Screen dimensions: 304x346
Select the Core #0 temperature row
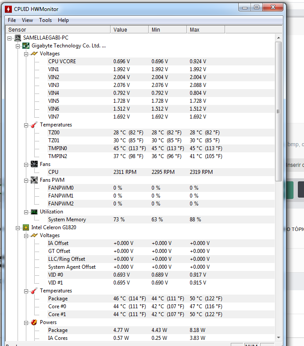[161, 306]
